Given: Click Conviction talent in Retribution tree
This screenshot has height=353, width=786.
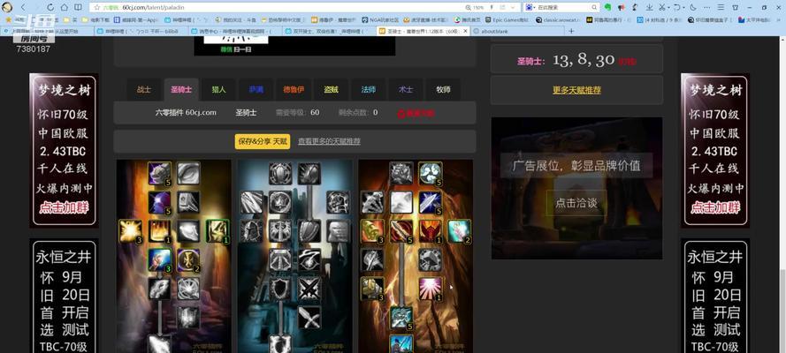Looking at the screenshot, I should click(401, 231).
